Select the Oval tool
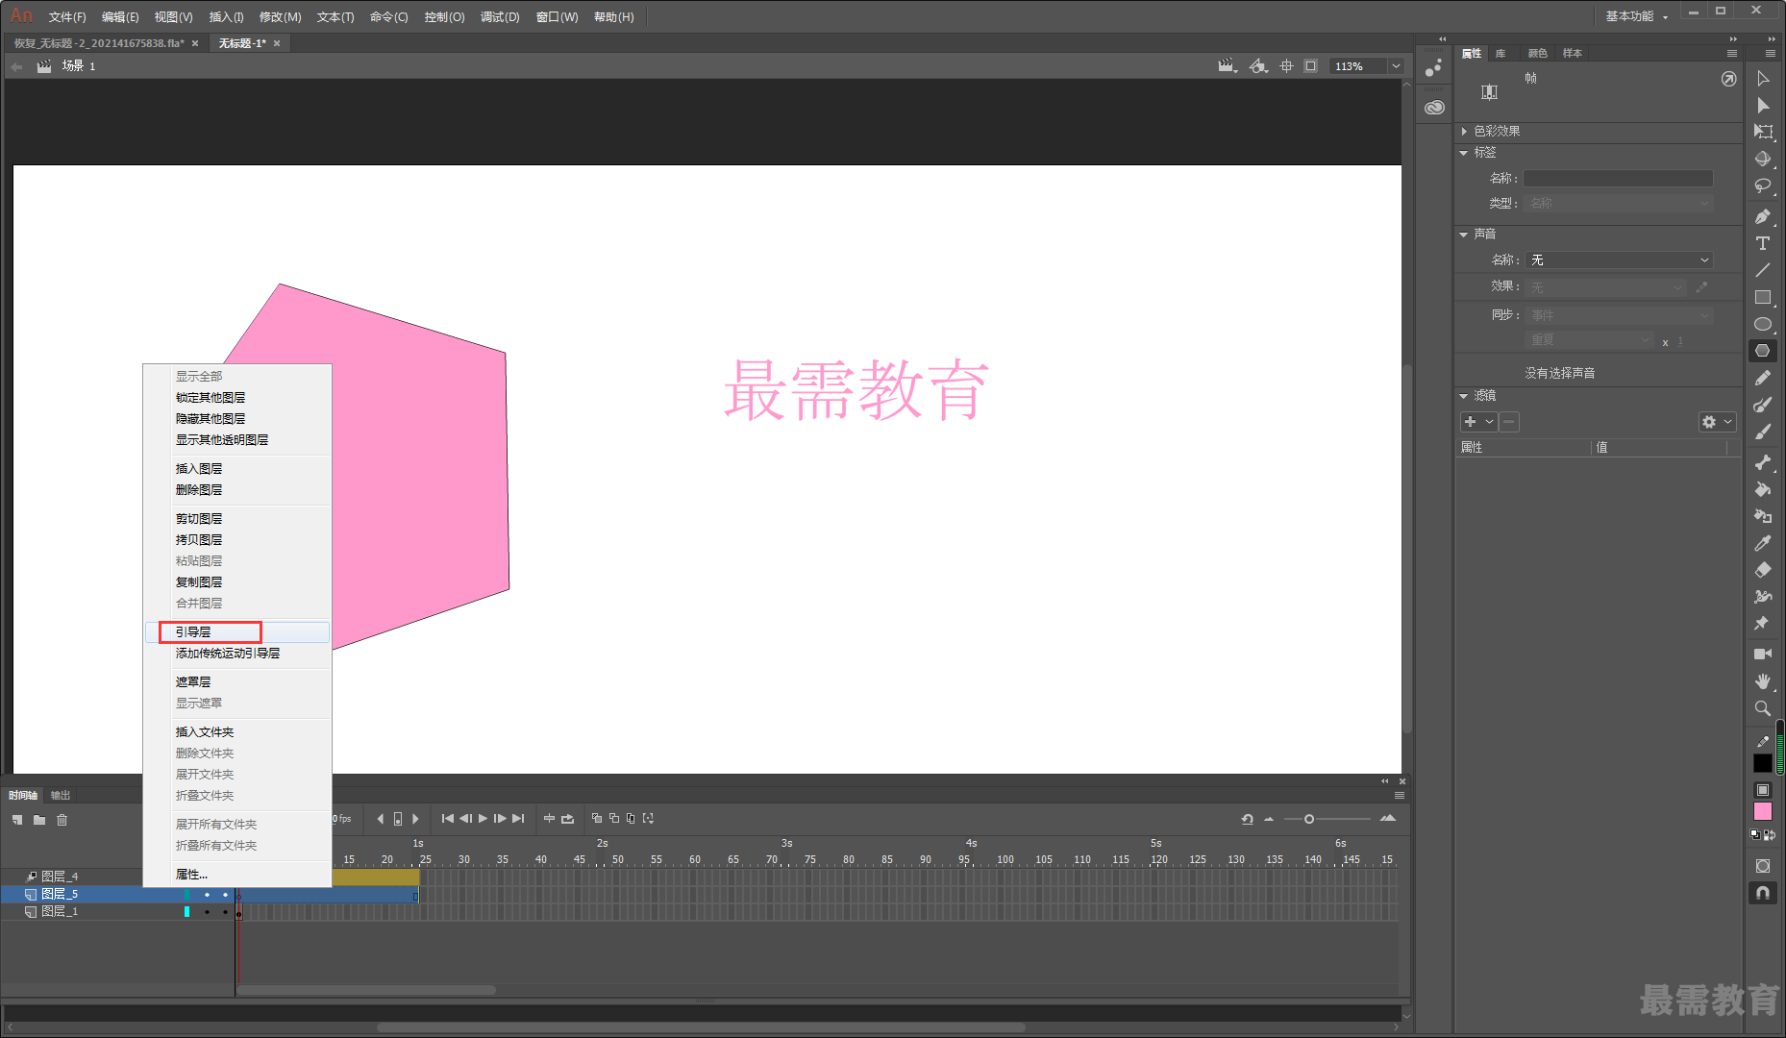The height and width of the screenshot is (1038, 1786). point(1763,325)
